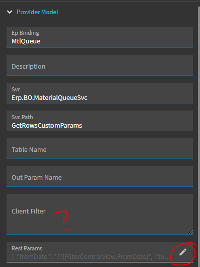The height and width of the screenshot is (267, 200).
Task: Click the Svc Path field label
Action: click(x=22, y=117)
